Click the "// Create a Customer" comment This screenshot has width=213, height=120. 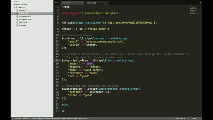pyautogui.click(x=77, y=35)
